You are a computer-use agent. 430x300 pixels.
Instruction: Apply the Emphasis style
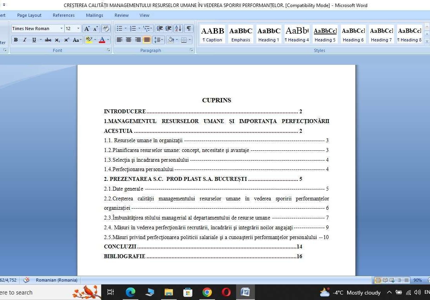(x=240, y=34)
